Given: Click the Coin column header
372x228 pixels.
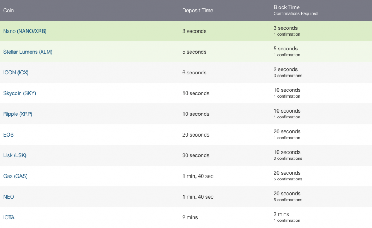Looking at the screenshot, I should click(9, 11).
